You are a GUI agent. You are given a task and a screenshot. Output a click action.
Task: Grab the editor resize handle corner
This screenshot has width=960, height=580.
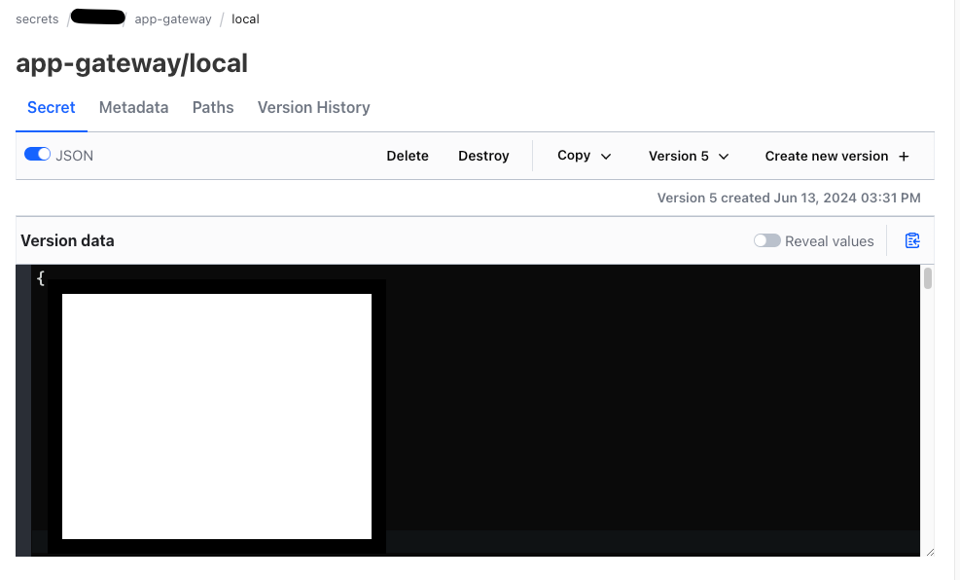pos(930,552)
